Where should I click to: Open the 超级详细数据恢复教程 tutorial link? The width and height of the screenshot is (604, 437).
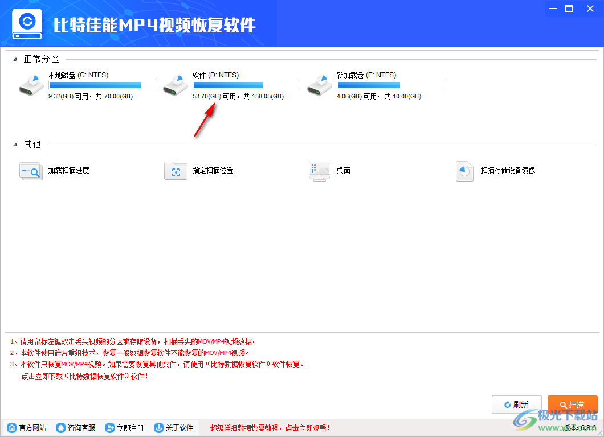[x=270, y=428]
